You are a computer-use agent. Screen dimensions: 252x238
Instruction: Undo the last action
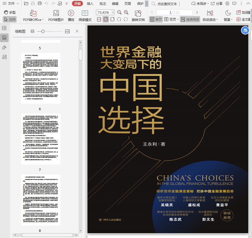tap(46, 3)
